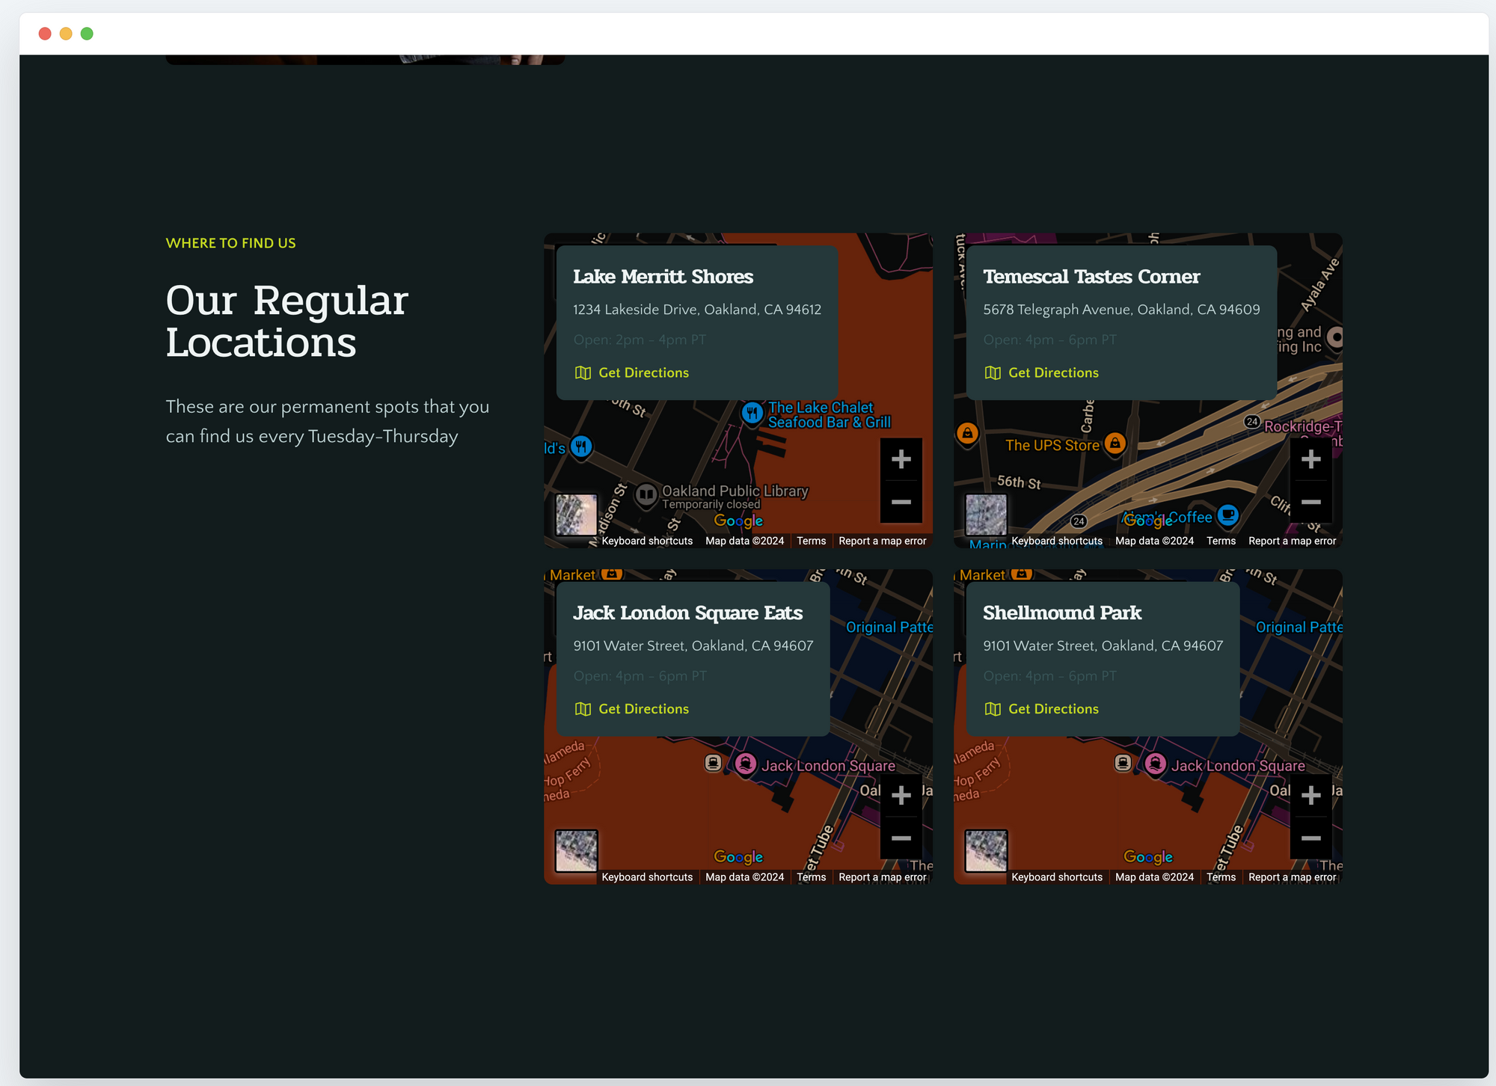Viewport: 1496px width, 1086px height.
Task: Open Terms link on the Temescal map
Action: (x=1221, y=541)
